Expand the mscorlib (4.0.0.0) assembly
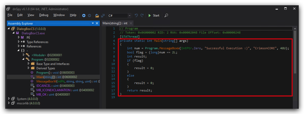 coord(9,103)
